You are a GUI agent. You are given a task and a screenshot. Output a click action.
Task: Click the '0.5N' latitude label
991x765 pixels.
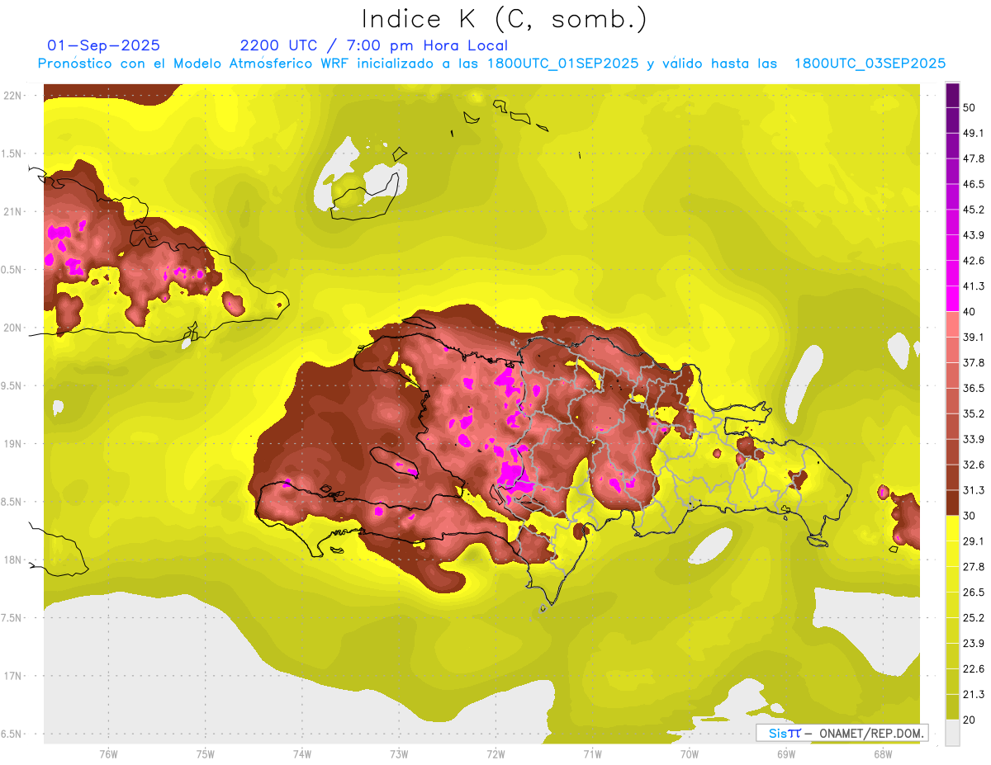[x=12, y=270]
